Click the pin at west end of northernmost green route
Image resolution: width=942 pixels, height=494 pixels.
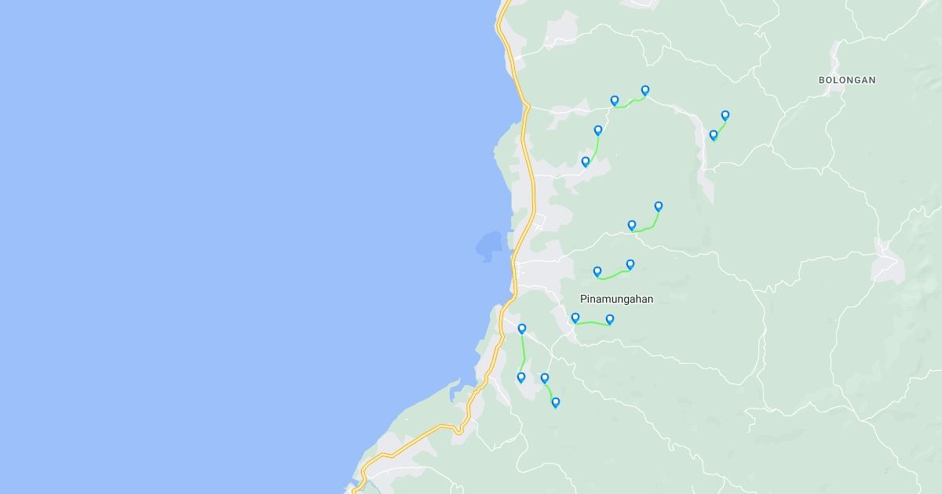[615, 100]
